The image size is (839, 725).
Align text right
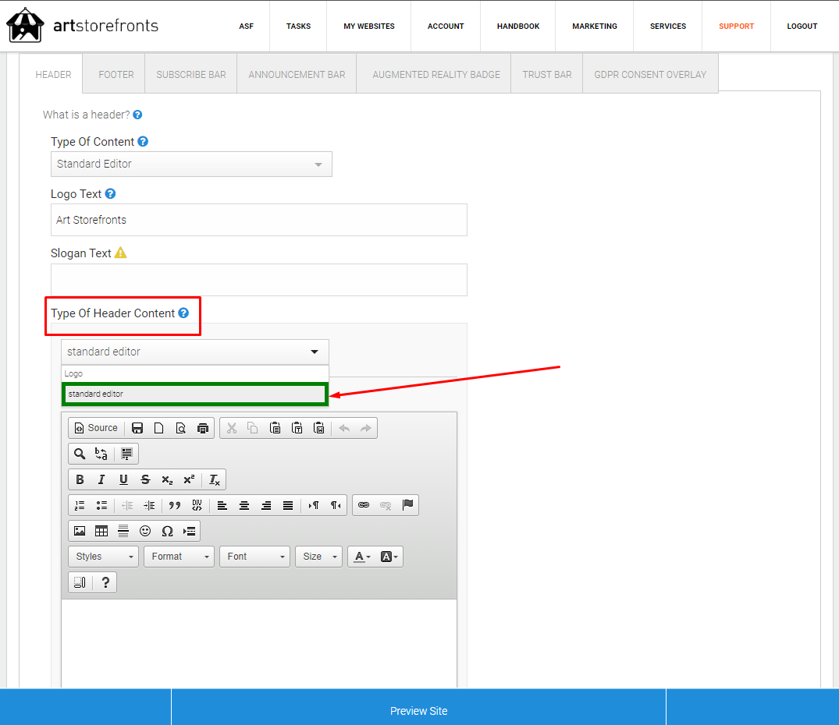tap(266, 505)
